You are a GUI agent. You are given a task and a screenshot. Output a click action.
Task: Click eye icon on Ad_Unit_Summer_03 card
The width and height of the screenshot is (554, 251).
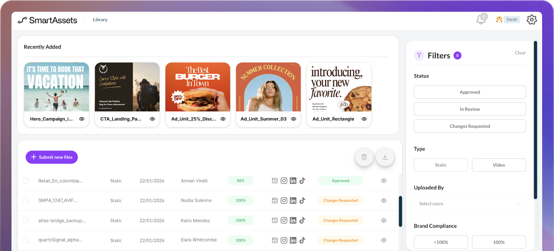click(x=294, y=119)
